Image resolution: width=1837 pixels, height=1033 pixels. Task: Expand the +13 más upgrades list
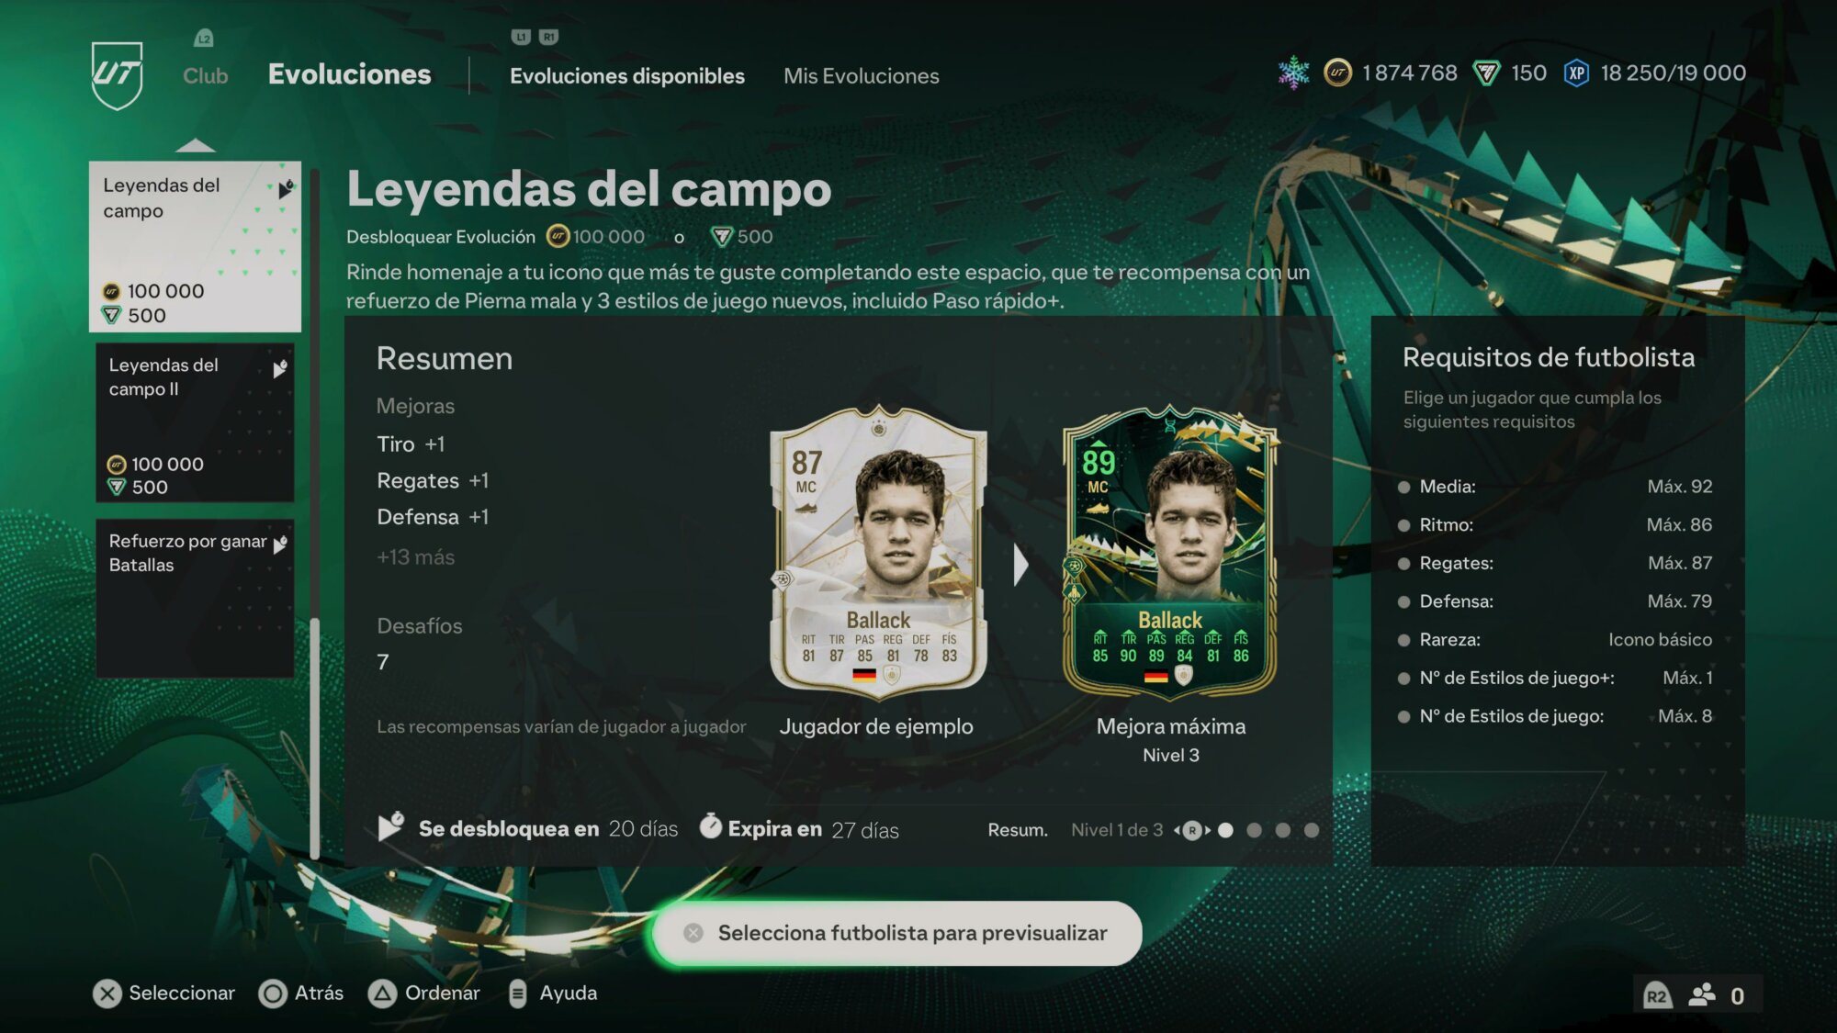(x=415, y=557)
